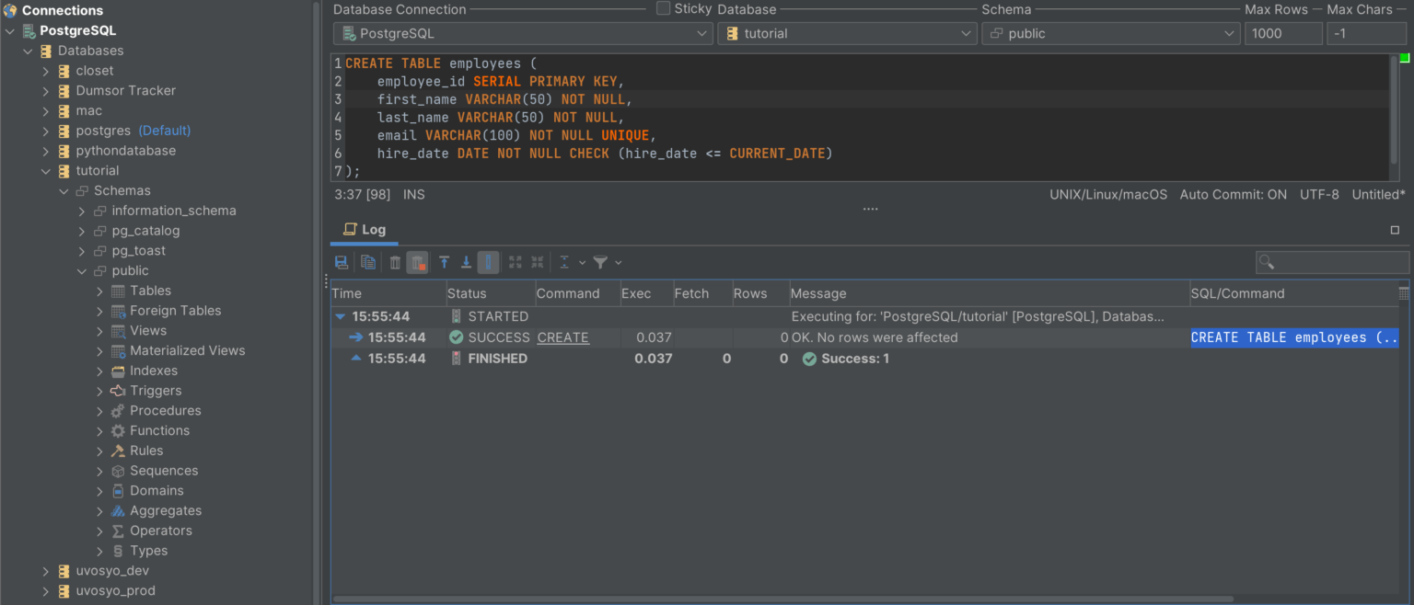
Task: Open the Database Connection PostgreSQL dropdown
Action: (x=522, y=34)
